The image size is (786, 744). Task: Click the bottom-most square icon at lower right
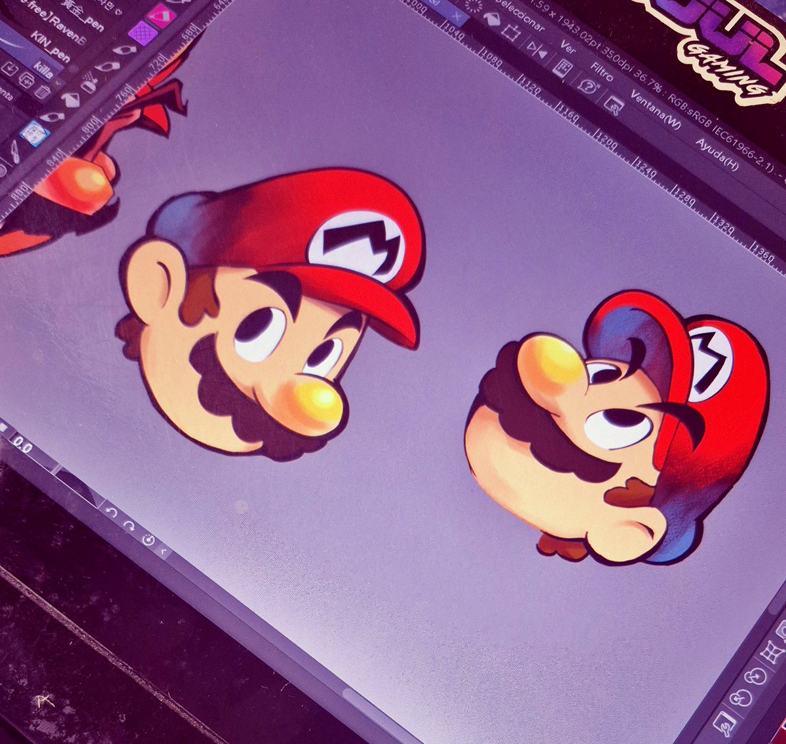pos(724,724)
